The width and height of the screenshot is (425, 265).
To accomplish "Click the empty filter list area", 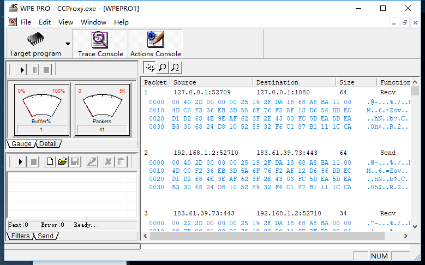I will [x=71, y=195].
